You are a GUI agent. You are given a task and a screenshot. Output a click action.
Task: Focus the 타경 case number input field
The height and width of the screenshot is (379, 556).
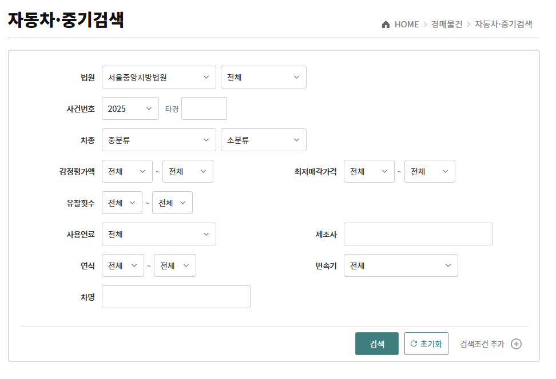click(x=204, y=108)
